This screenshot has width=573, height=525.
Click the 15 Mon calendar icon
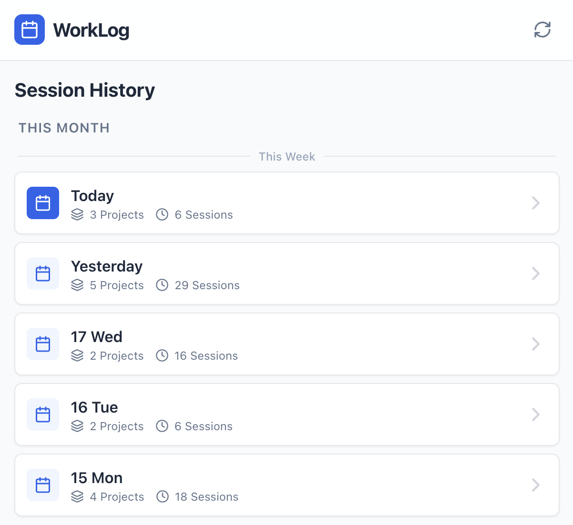43,485
